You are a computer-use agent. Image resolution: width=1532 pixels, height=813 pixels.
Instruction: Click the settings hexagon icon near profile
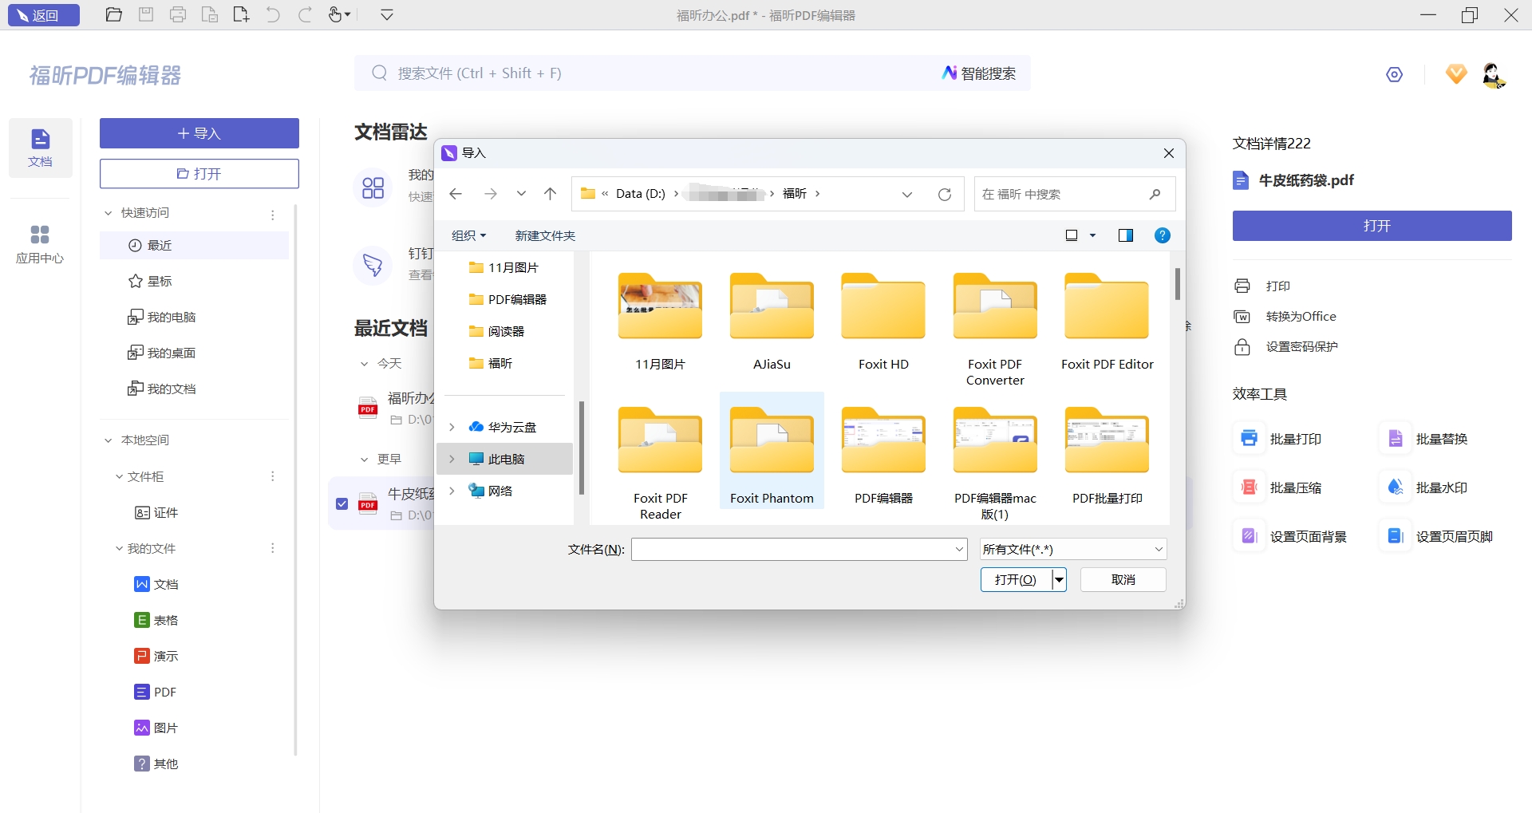(x=1395, y=74)
